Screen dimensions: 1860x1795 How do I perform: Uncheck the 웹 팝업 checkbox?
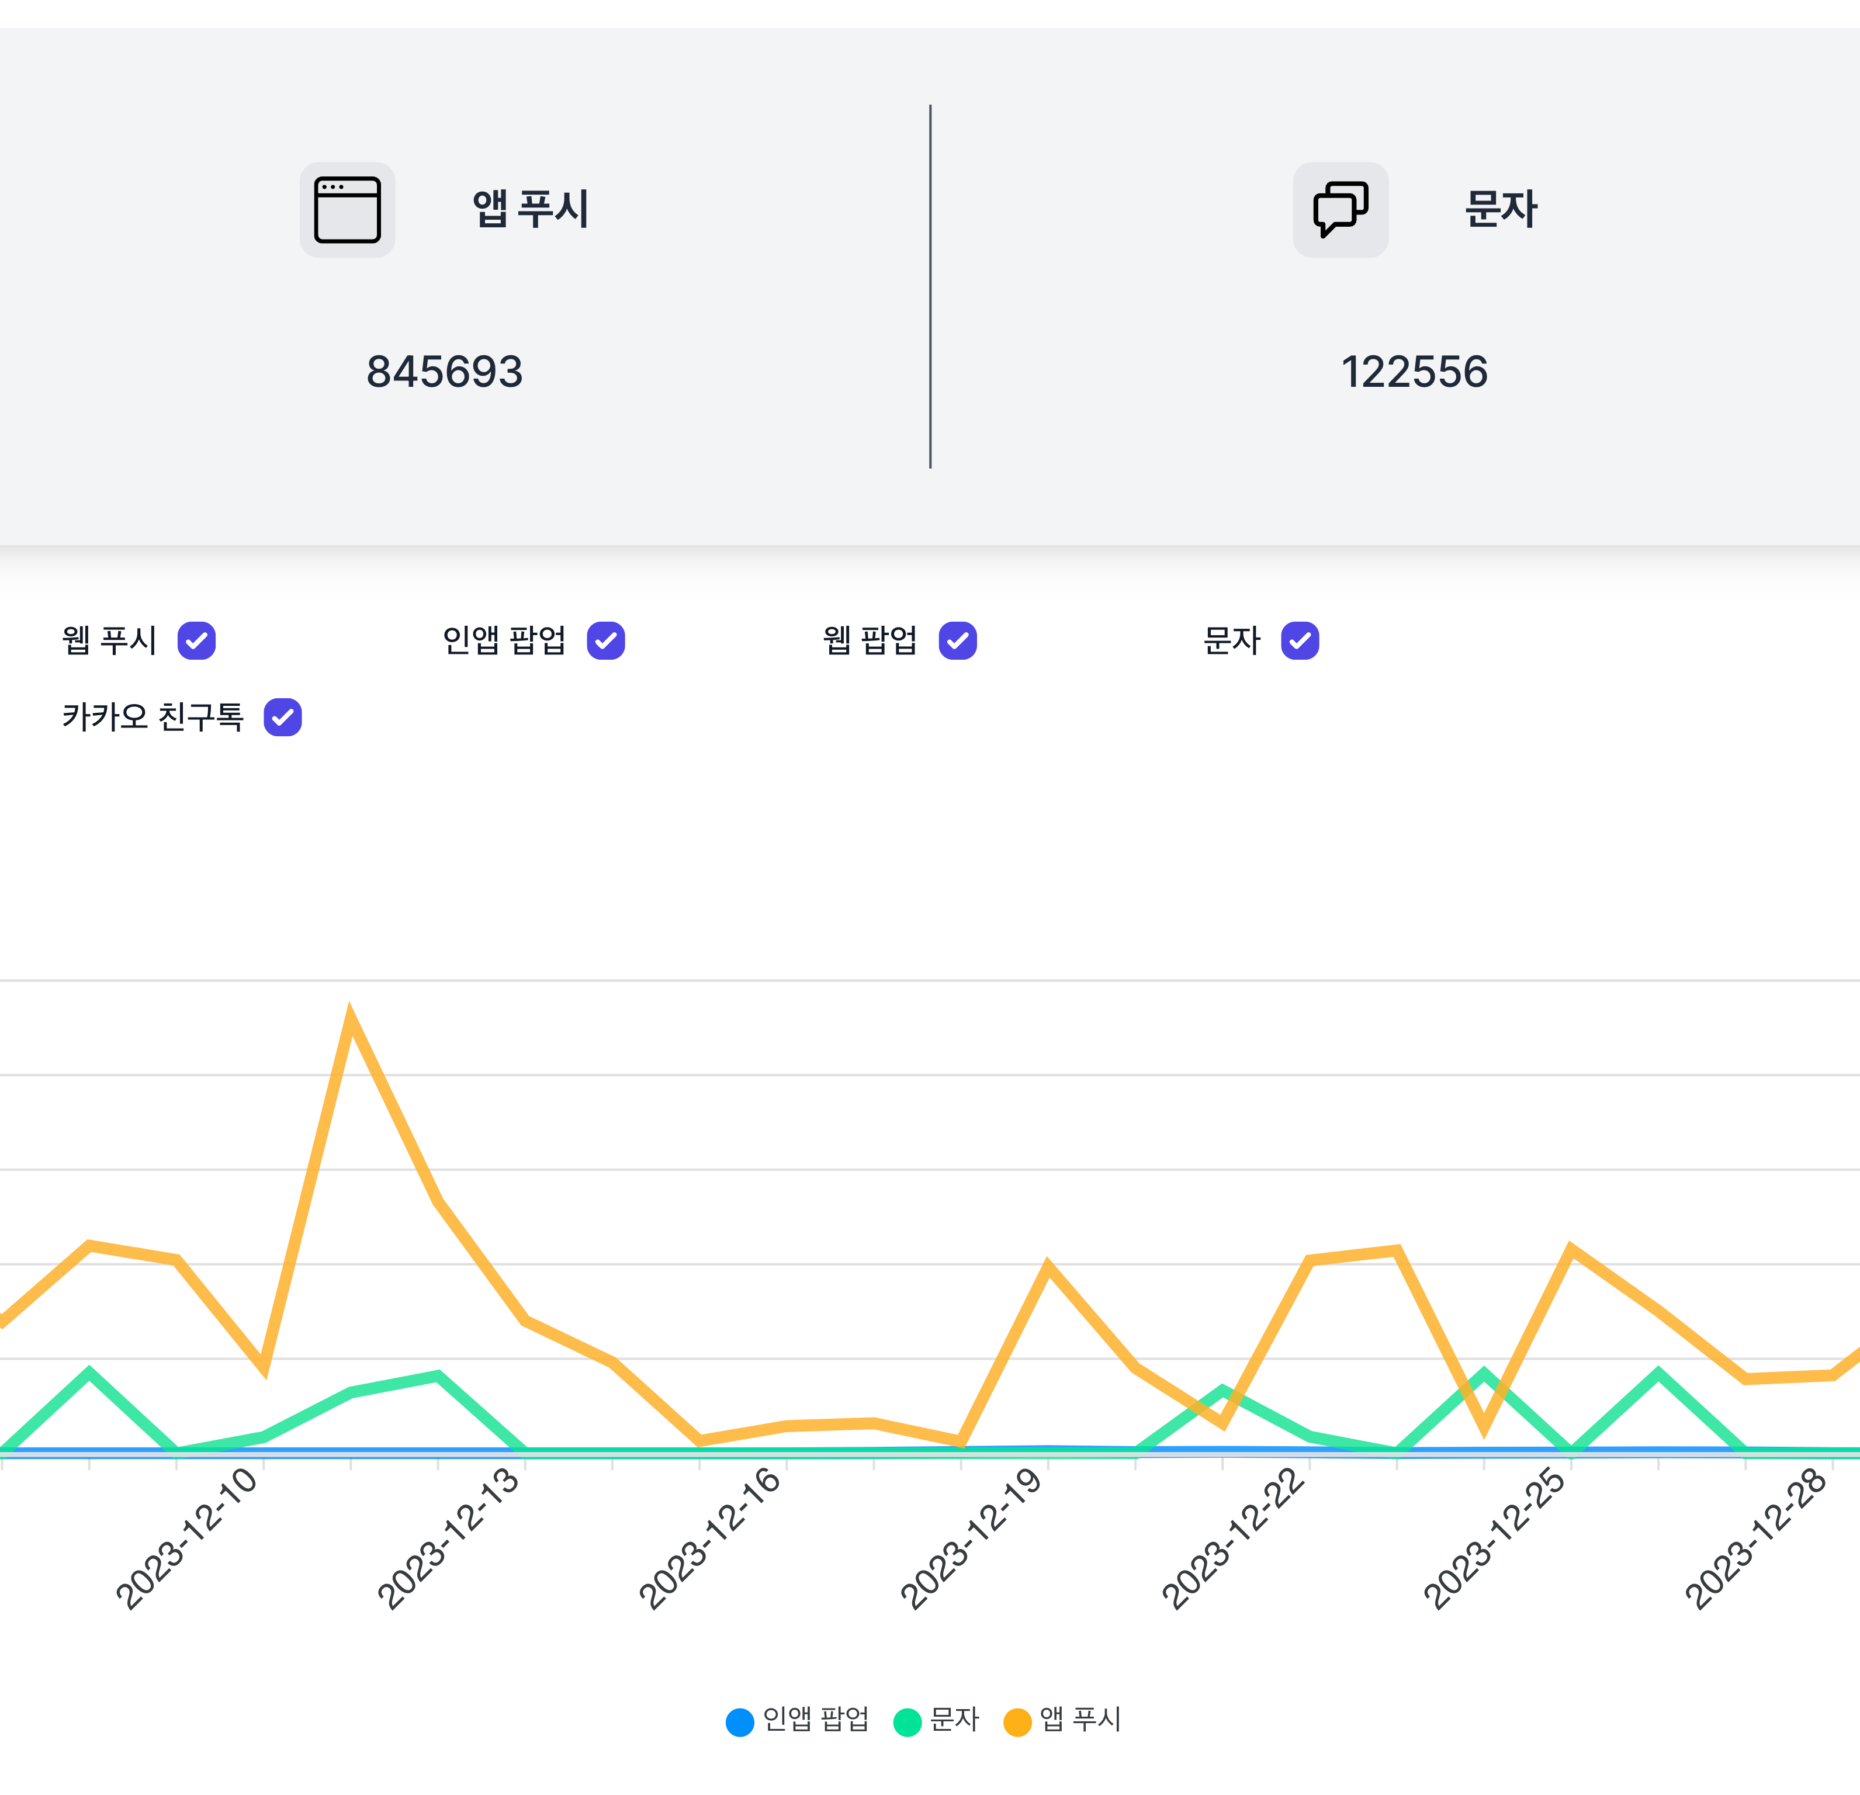(x=958, y=642)
